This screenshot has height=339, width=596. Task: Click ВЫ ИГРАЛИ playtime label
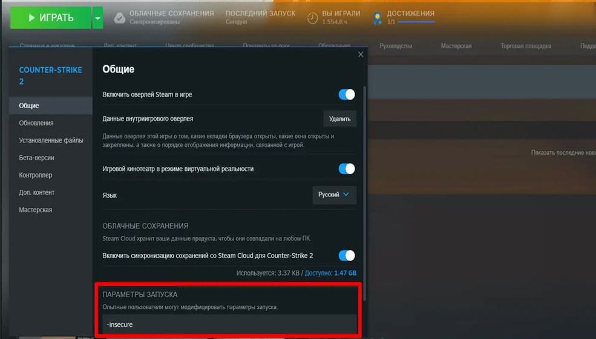point(341,14)
